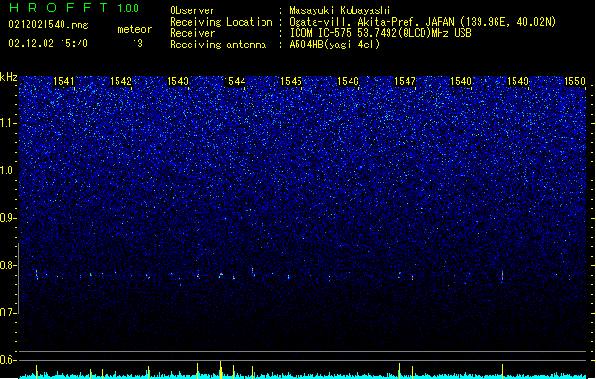
Task: Click the 1.1 kHz frequency label
Action: pyautogui.click(x=9, y=123)
